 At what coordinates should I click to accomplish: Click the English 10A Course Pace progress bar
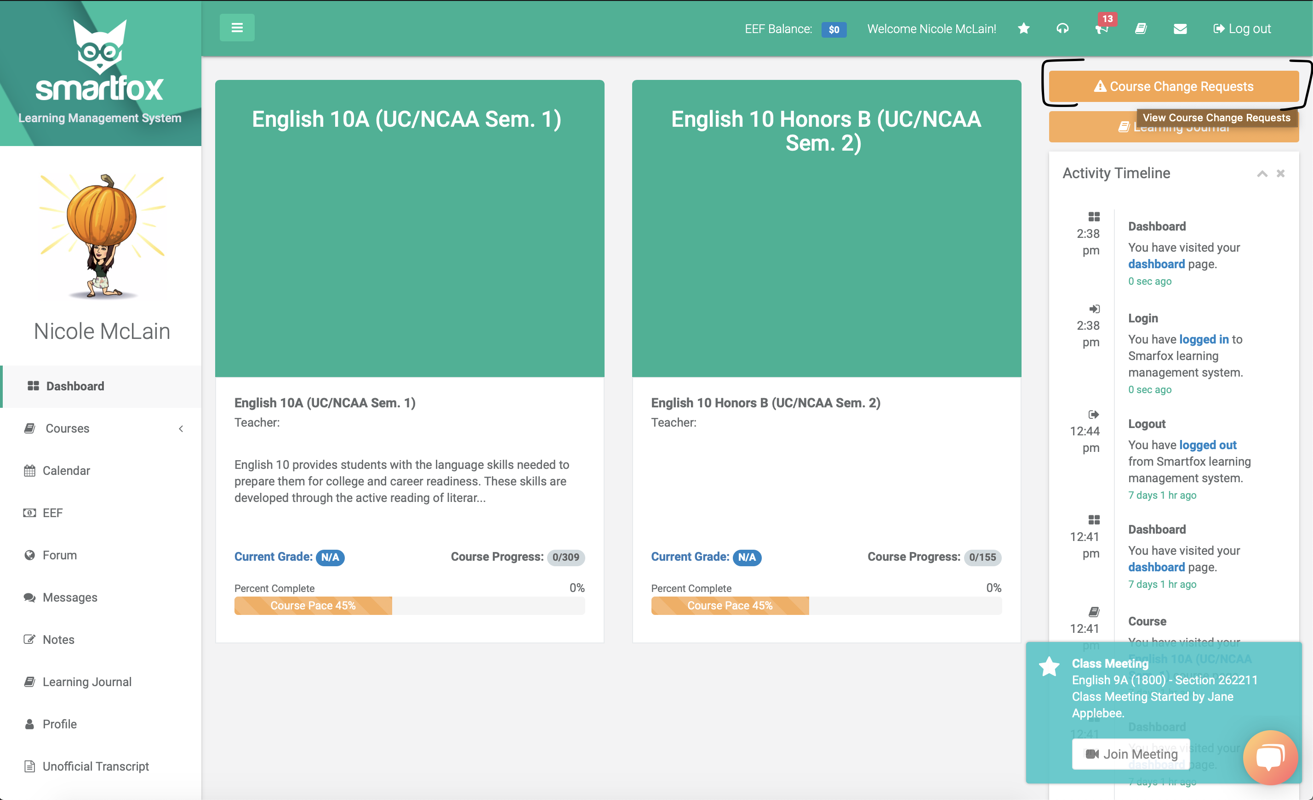[313, 605]
